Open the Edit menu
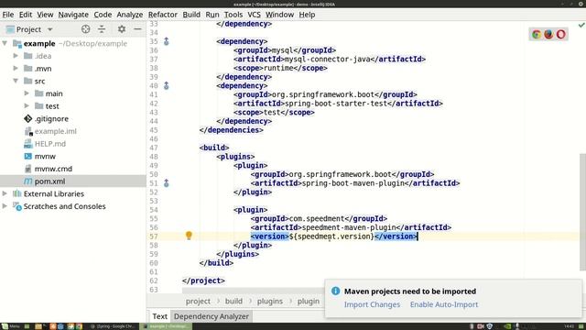586x330 pixels. (26, 15)
